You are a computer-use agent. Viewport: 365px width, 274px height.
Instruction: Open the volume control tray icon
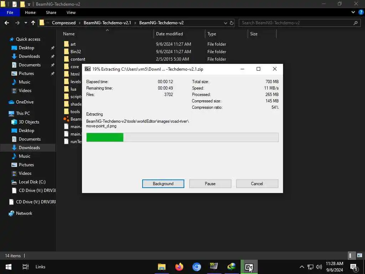(x=319, y=267)
